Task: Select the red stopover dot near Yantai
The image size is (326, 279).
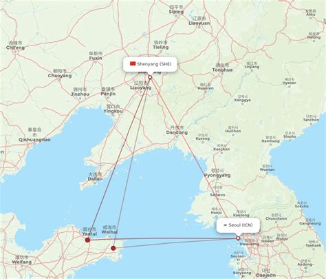Action: (87, 240)
